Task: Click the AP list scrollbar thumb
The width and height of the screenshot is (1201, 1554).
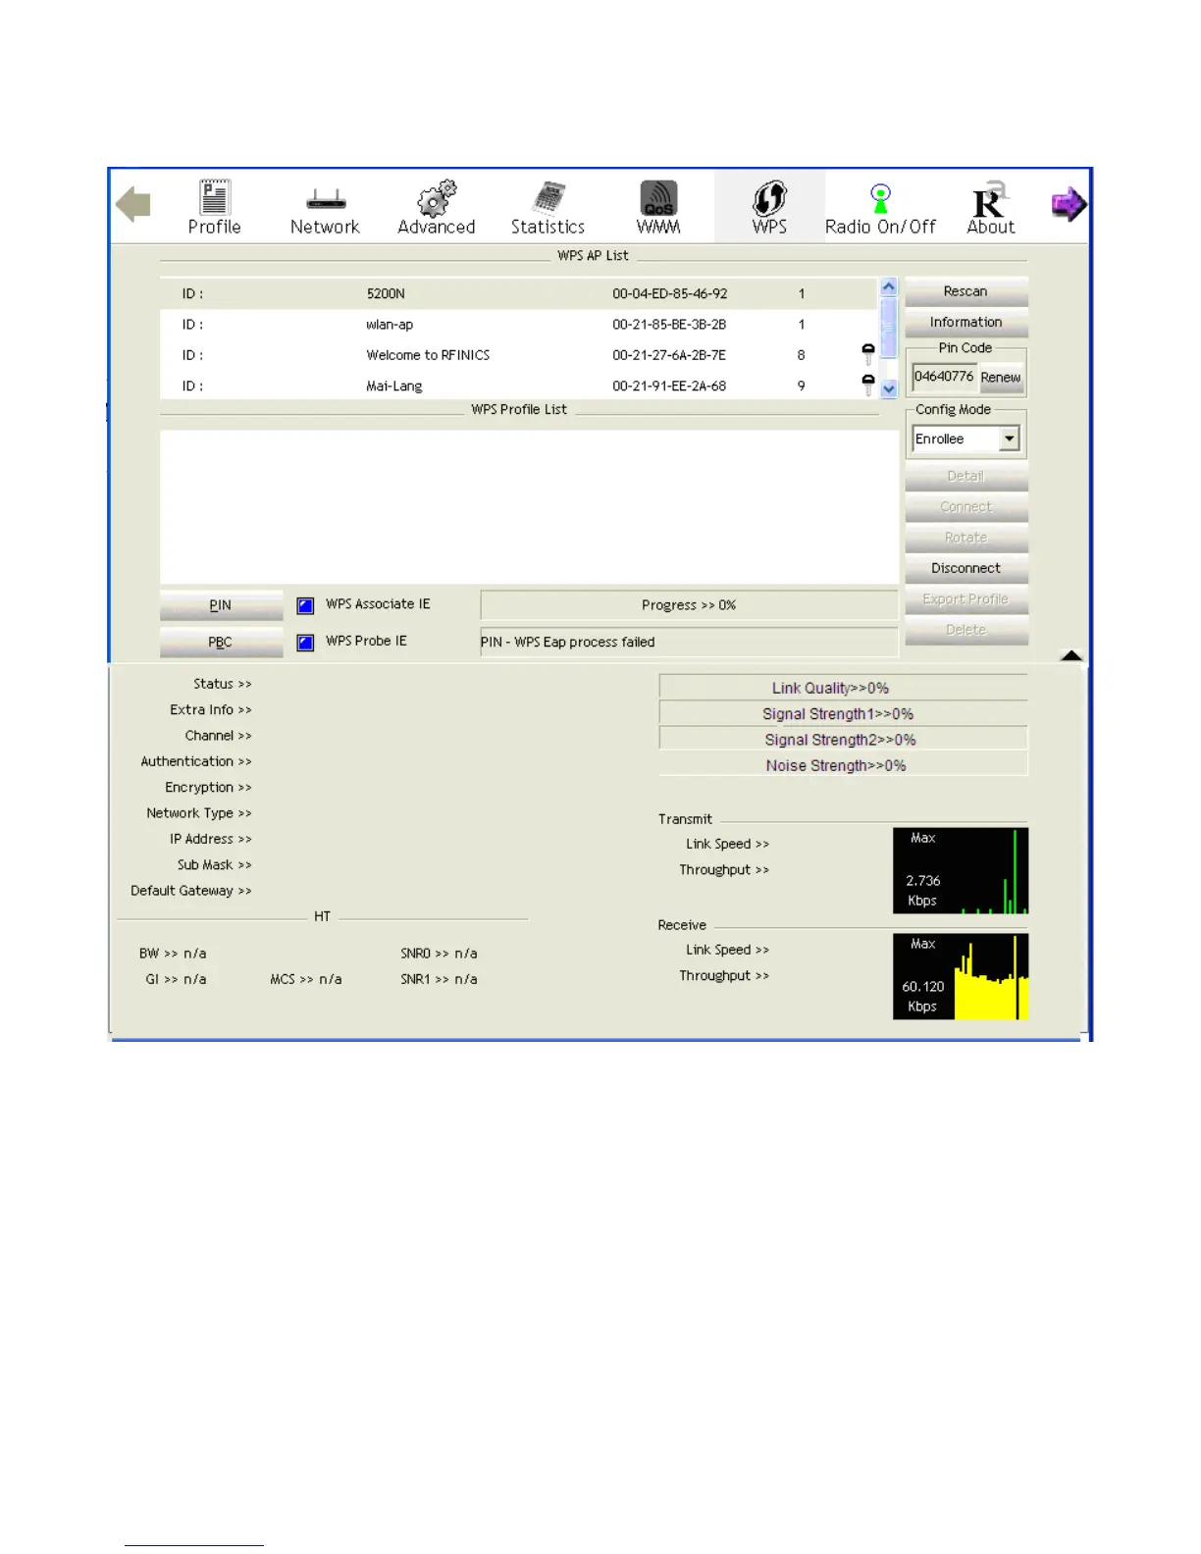Action: [889, 328]
